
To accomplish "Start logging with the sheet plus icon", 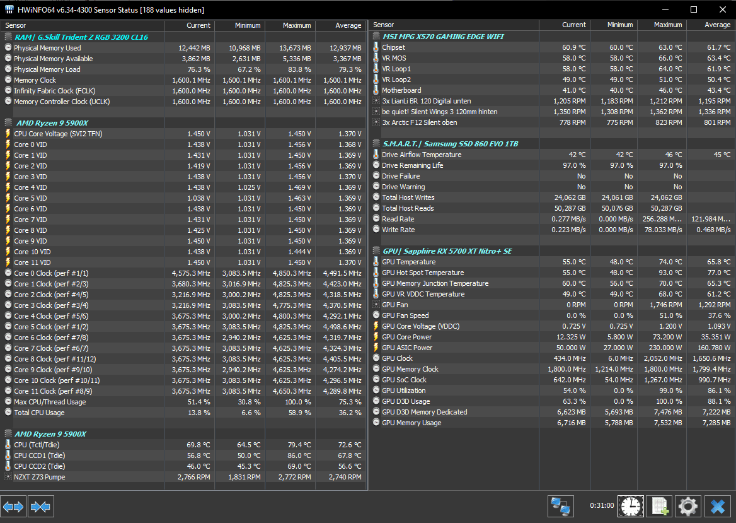I will [660, 507].
